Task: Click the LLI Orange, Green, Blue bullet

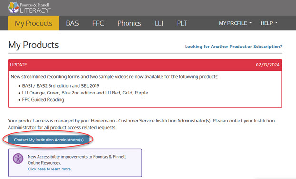Action: click(85, 93)
